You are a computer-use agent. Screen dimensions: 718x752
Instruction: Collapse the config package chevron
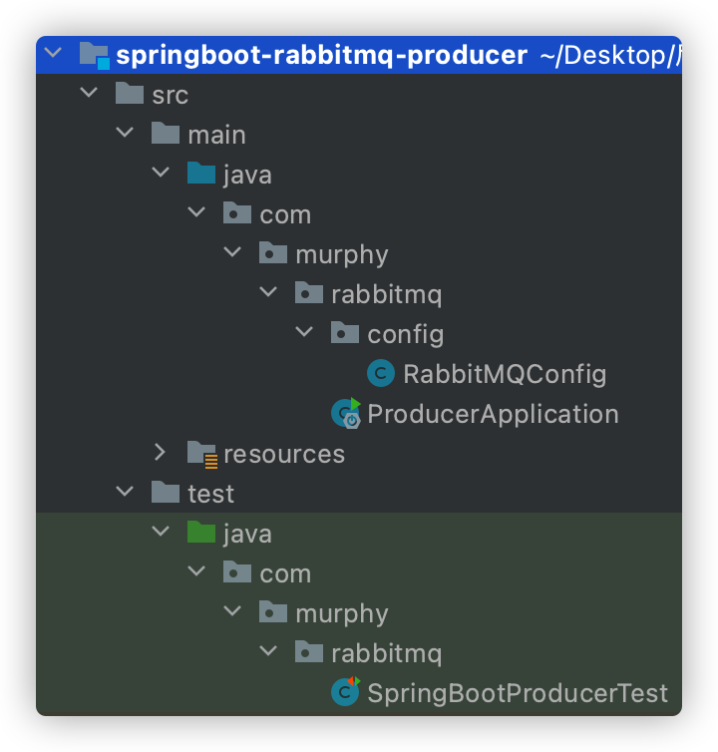tap(304, 334)
